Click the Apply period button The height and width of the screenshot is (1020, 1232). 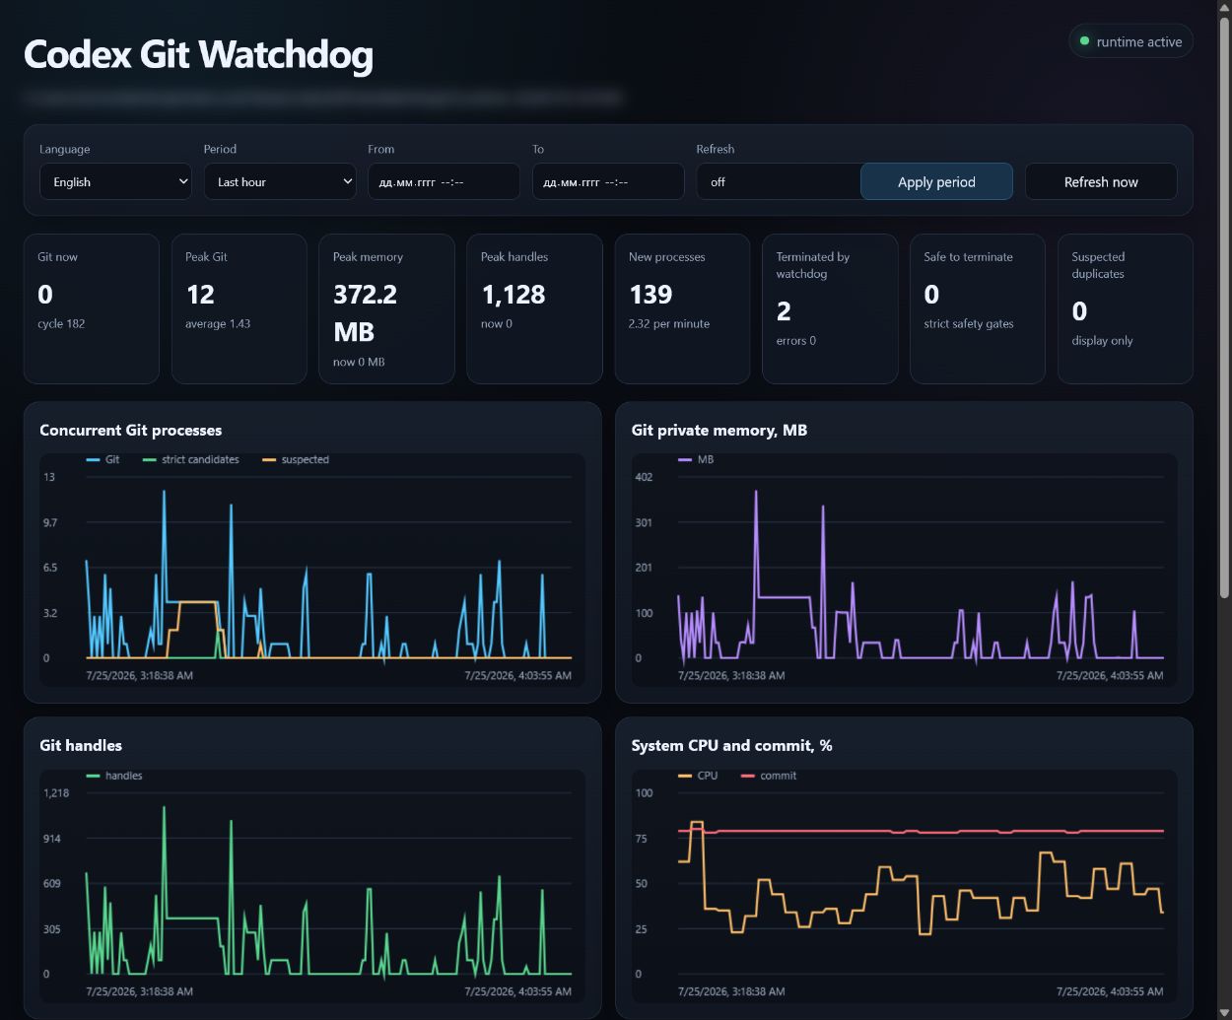pos(936,181)
